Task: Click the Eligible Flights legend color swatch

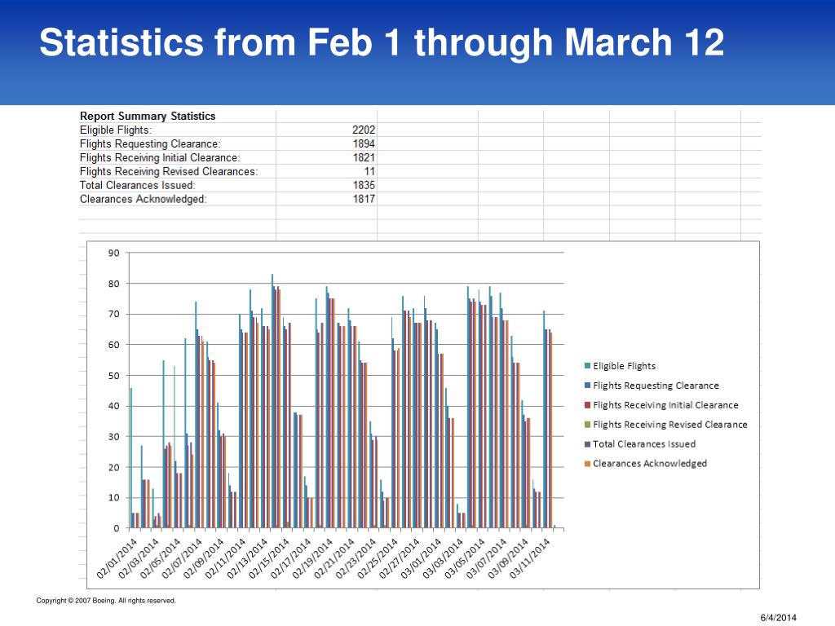Action: click(x=587, y=366)
